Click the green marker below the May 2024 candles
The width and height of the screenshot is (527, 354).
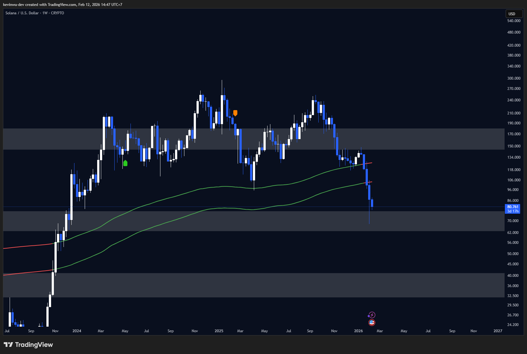coord(125,163)
